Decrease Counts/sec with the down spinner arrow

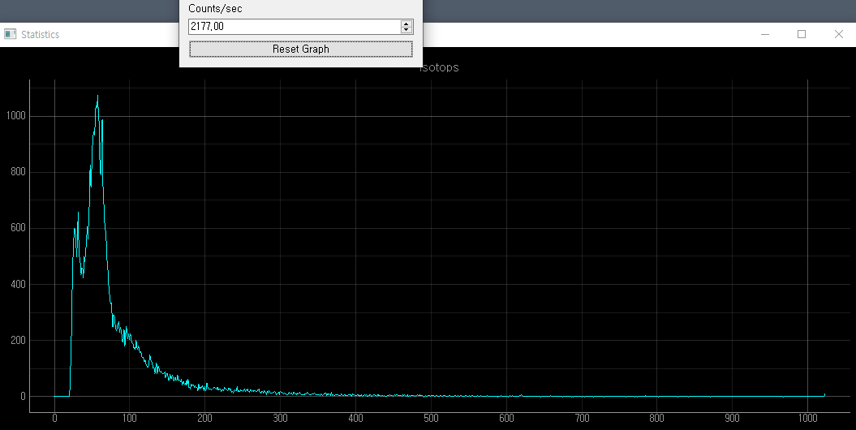point(406,30)
